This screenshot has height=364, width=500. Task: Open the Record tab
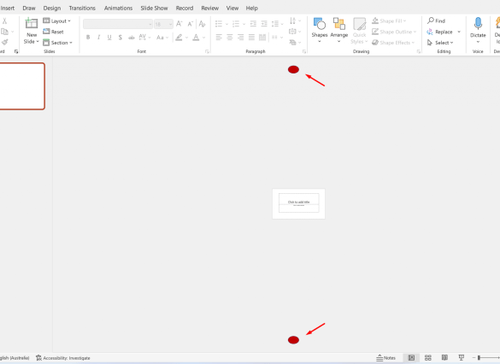pos(185,8)
